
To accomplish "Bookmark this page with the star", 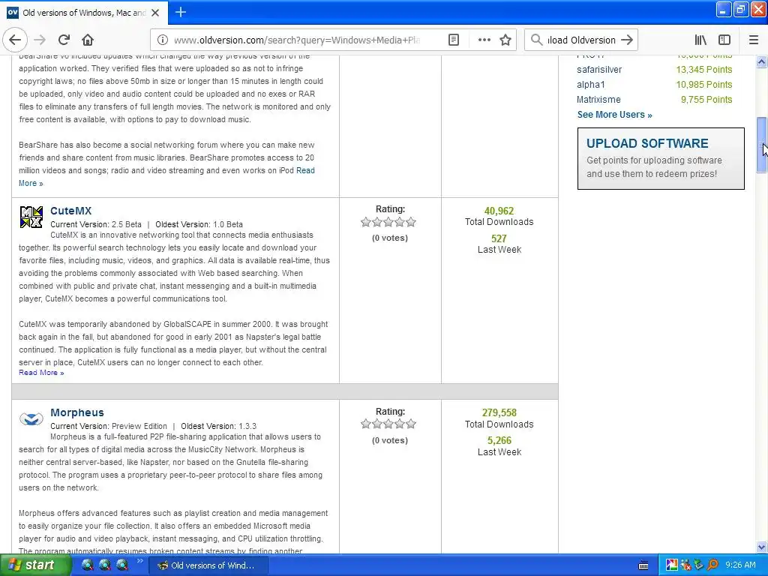I will 505,40.
